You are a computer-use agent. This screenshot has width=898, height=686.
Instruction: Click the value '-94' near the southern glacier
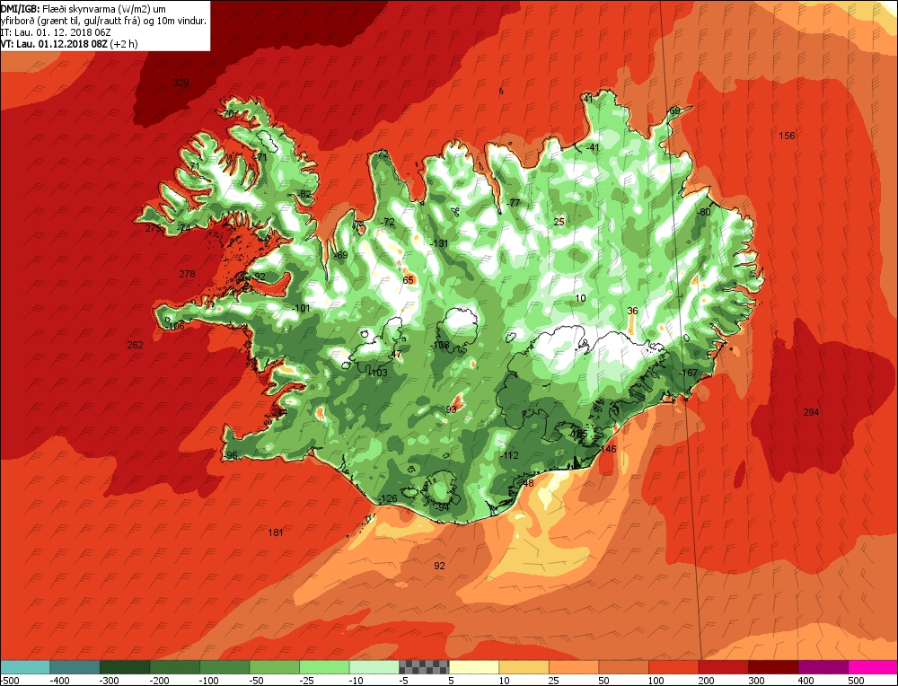click(x=442, y=507)
